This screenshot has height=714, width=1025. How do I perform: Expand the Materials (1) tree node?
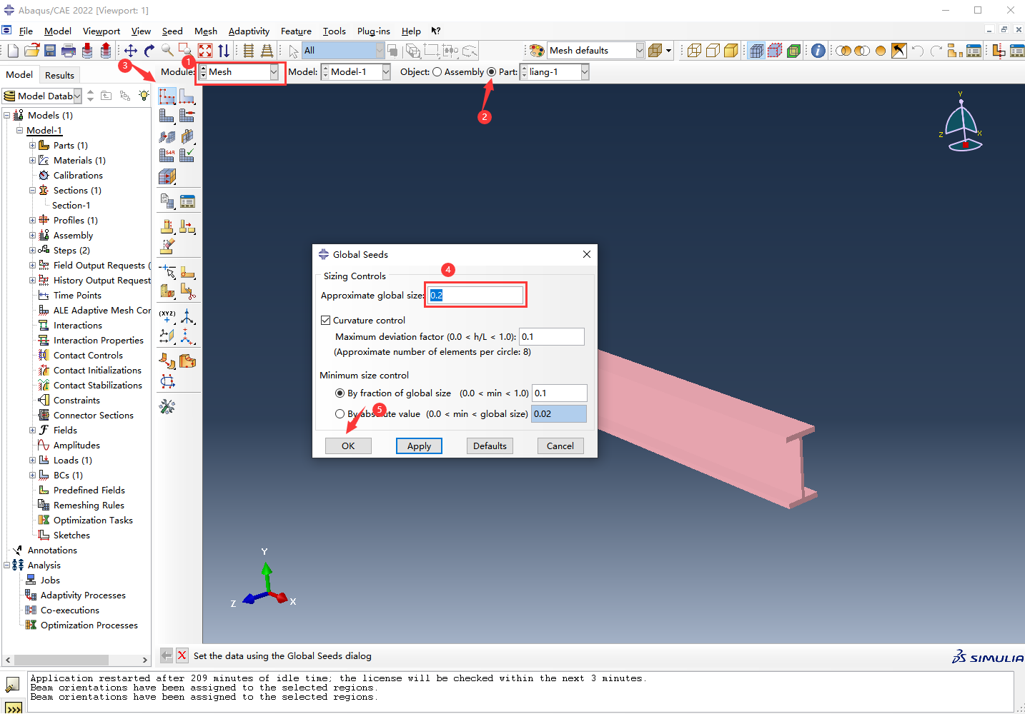(x=32, y=161)
